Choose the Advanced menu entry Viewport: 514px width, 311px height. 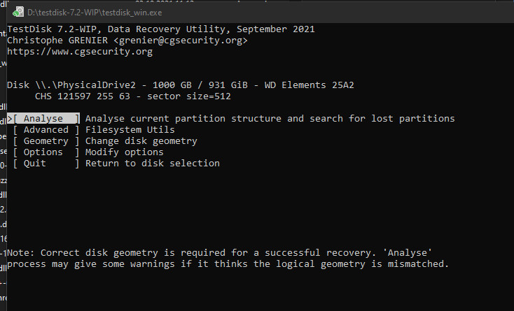46,130
